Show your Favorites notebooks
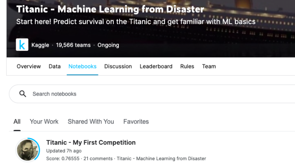The width and height of the screenshot is (295, 166). (x=136, y=122)
